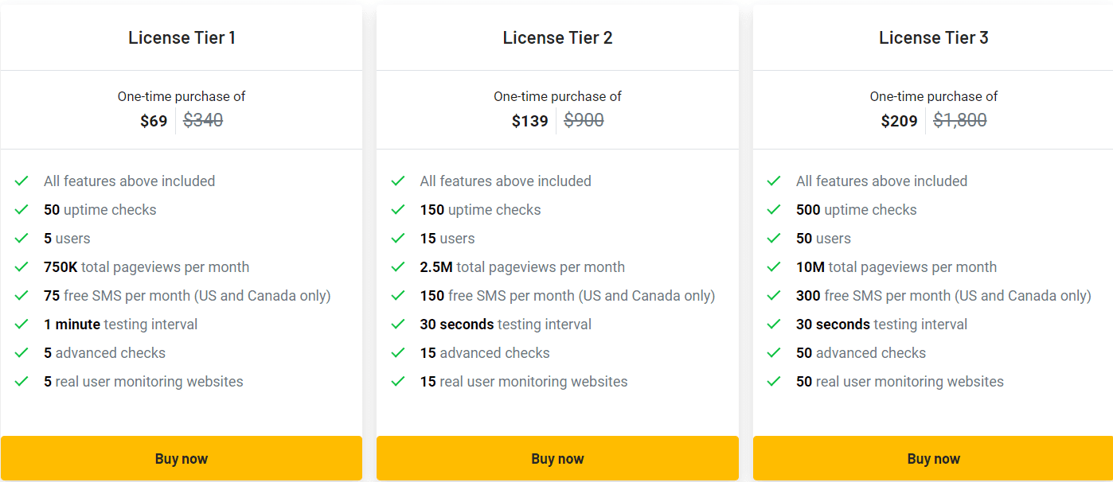Click the checkmark next to 150 uptime checks
The image size is (1113, 482).
tap(397, 209)
